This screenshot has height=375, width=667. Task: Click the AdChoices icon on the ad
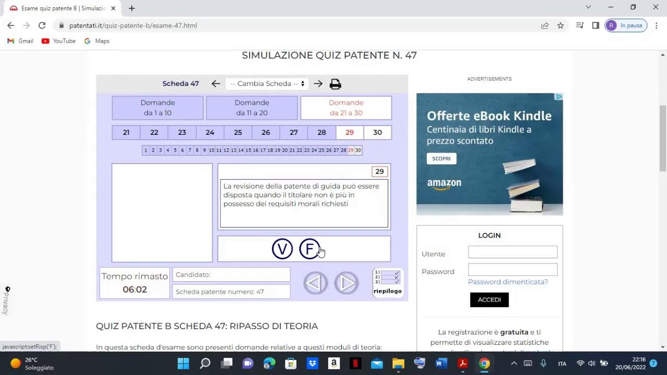coord(559,97)
